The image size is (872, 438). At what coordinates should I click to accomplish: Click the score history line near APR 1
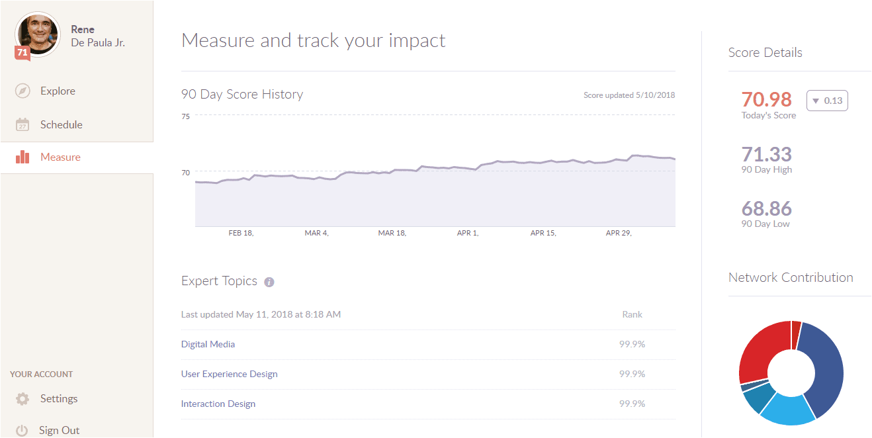point(468,168)
